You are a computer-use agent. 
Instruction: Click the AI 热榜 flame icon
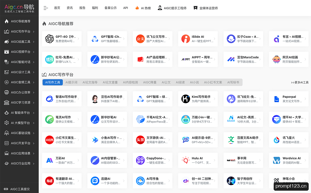tap(137, 8)
